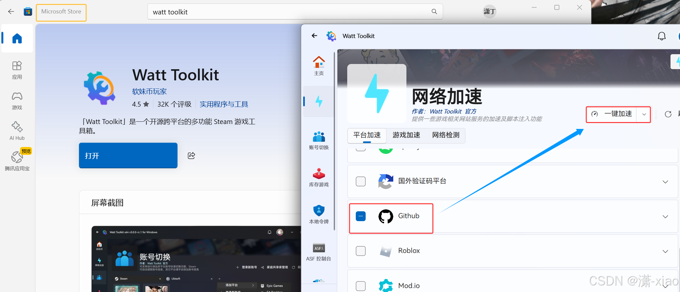The height and width of the screenshot is (292, 680).
Task: Click the large 网络加速 lightning tile
Action: point(377,94)
